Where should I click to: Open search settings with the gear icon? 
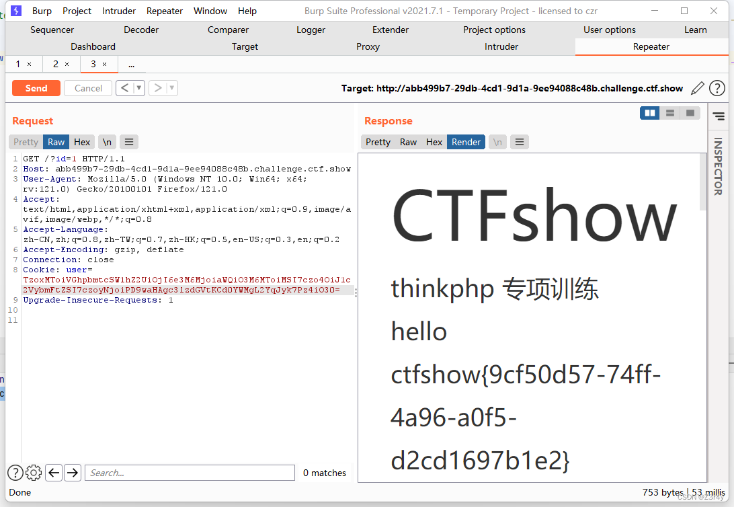click(33, 472)
